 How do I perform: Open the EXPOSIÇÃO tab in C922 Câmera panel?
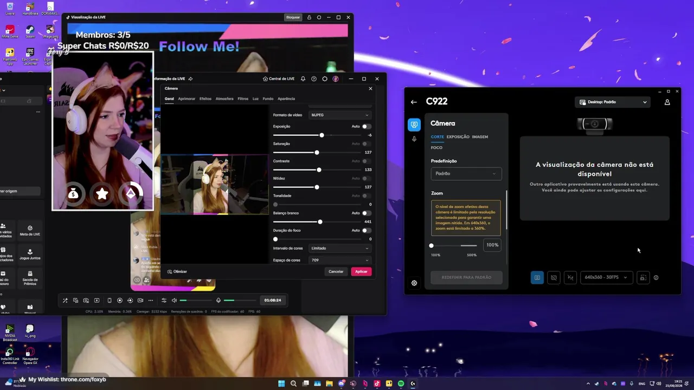(458, 137)
